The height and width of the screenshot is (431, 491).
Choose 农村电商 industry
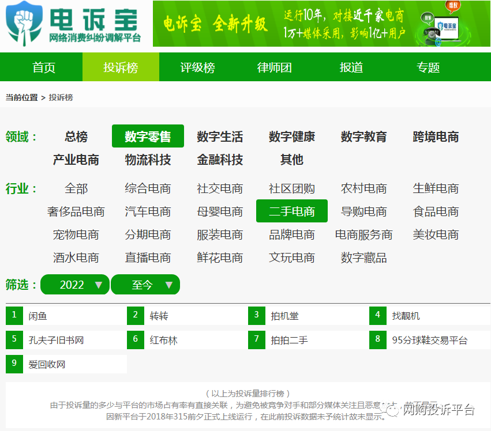364,188
